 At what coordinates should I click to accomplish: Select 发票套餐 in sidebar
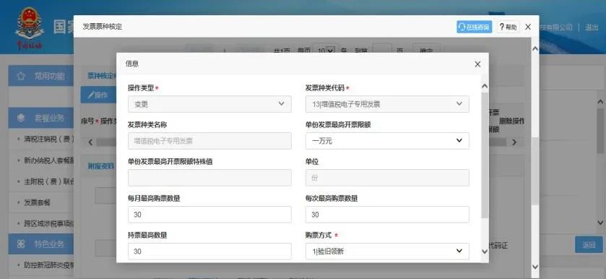click(x=37, y=202)
